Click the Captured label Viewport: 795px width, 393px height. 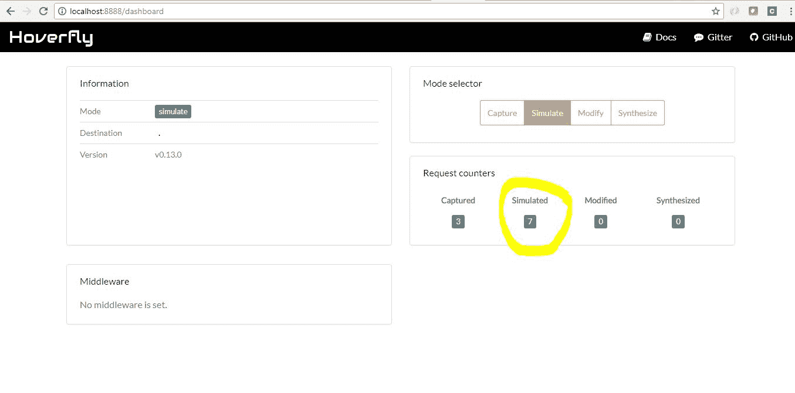[458, 200]
